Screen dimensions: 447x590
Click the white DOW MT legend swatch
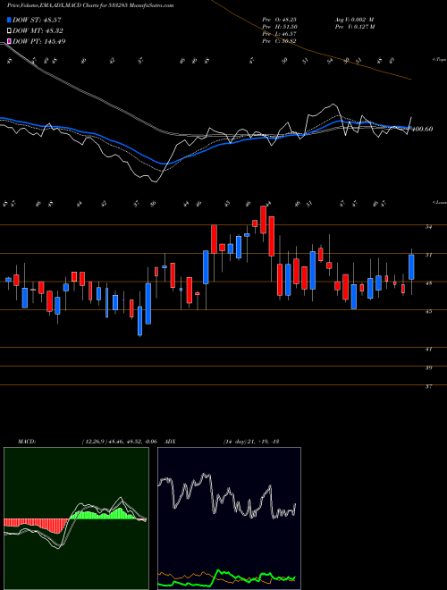tap(9, 31)
